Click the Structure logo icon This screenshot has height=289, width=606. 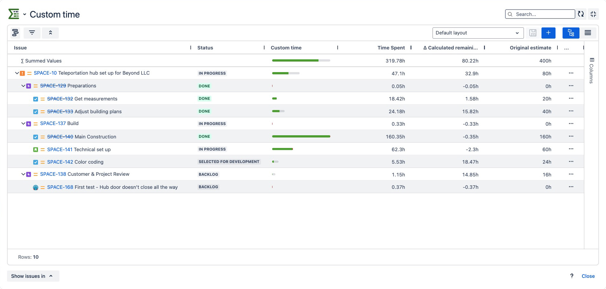pyautogui.click(x=14, y=14)
